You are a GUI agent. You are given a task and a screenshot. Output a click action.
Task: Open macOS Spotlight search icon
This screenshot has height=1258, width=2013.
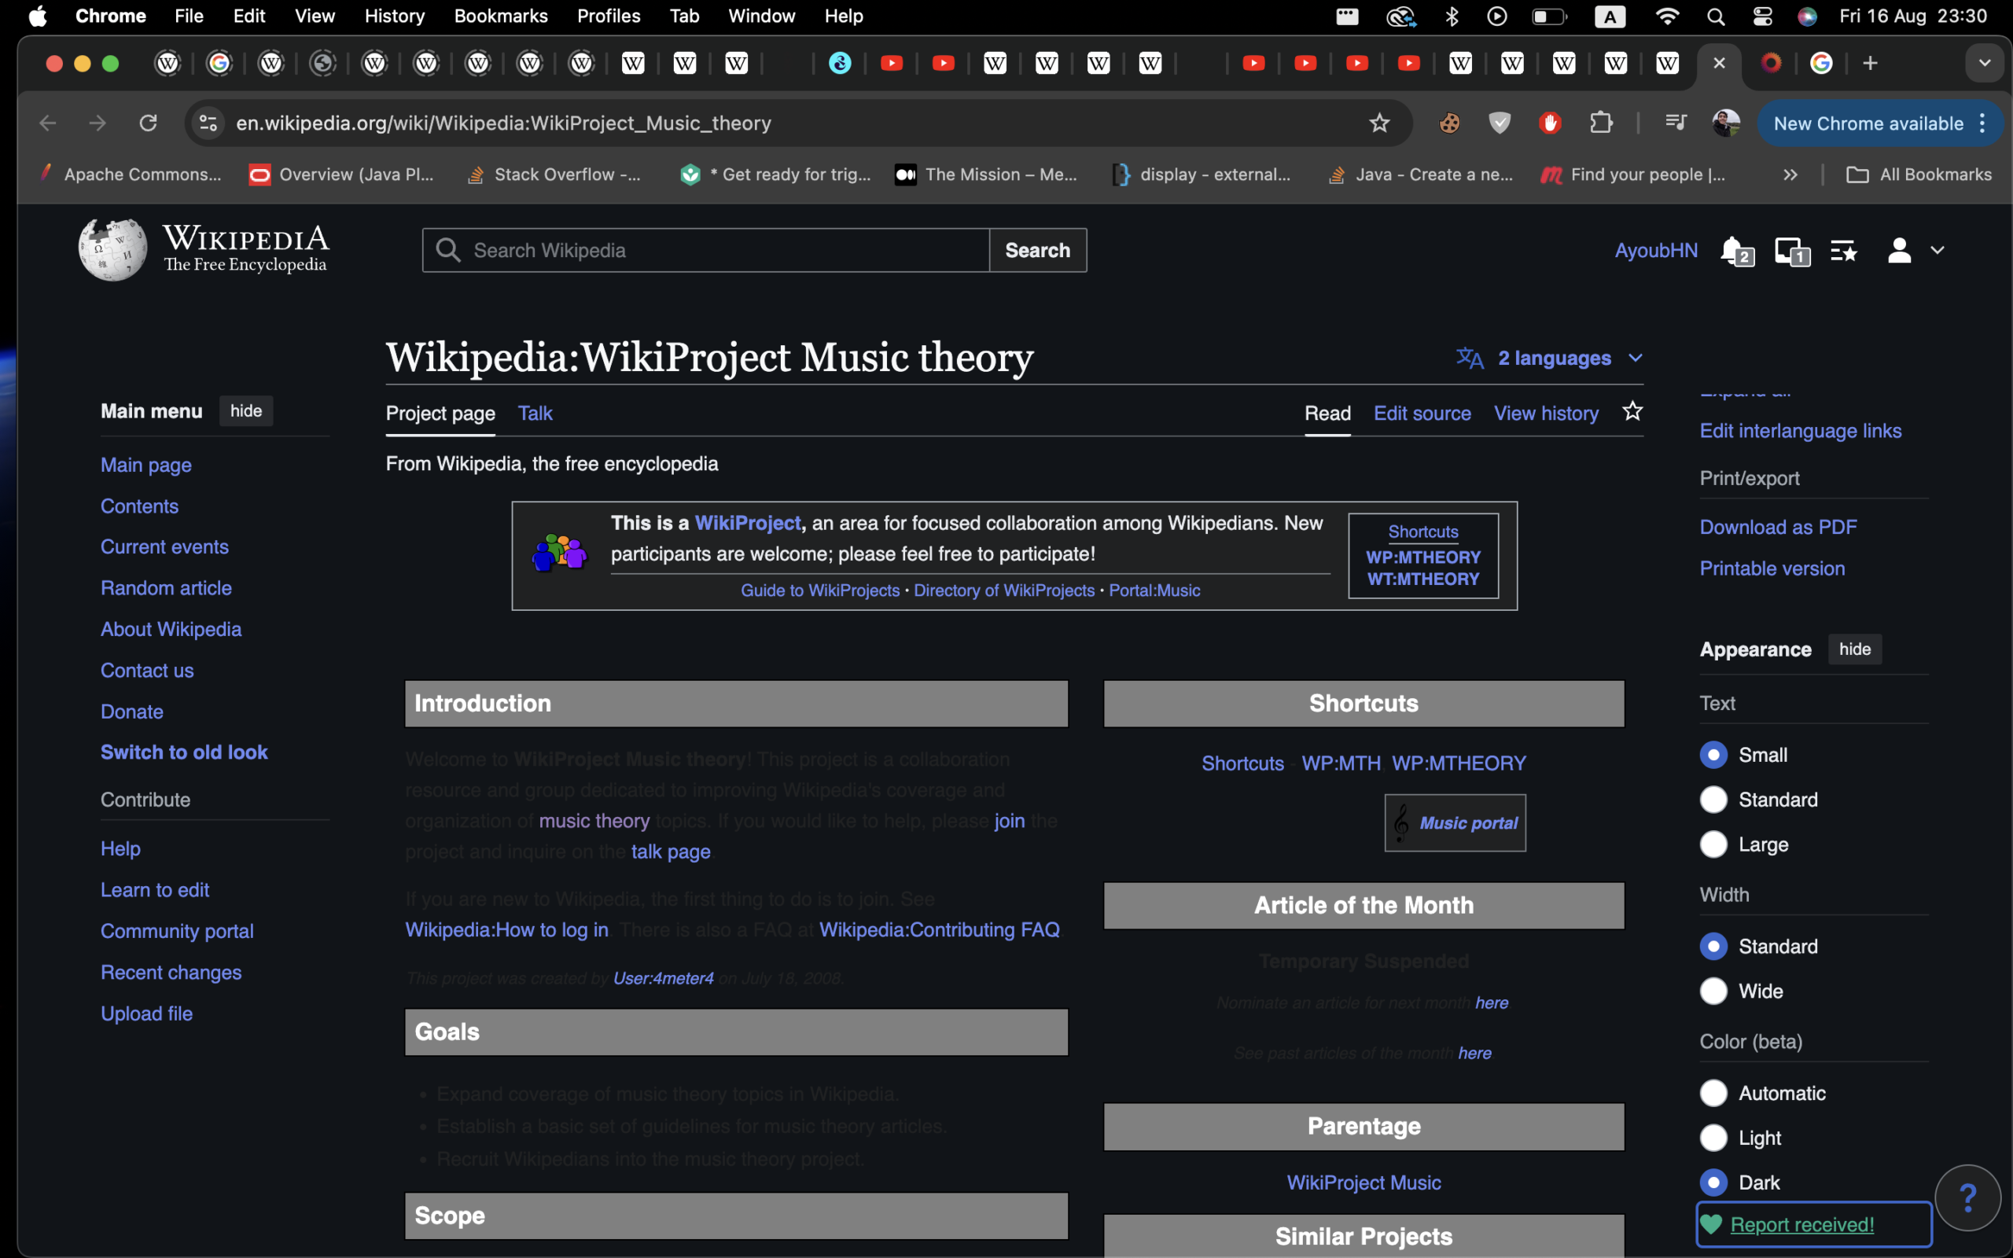[1715, 16]
